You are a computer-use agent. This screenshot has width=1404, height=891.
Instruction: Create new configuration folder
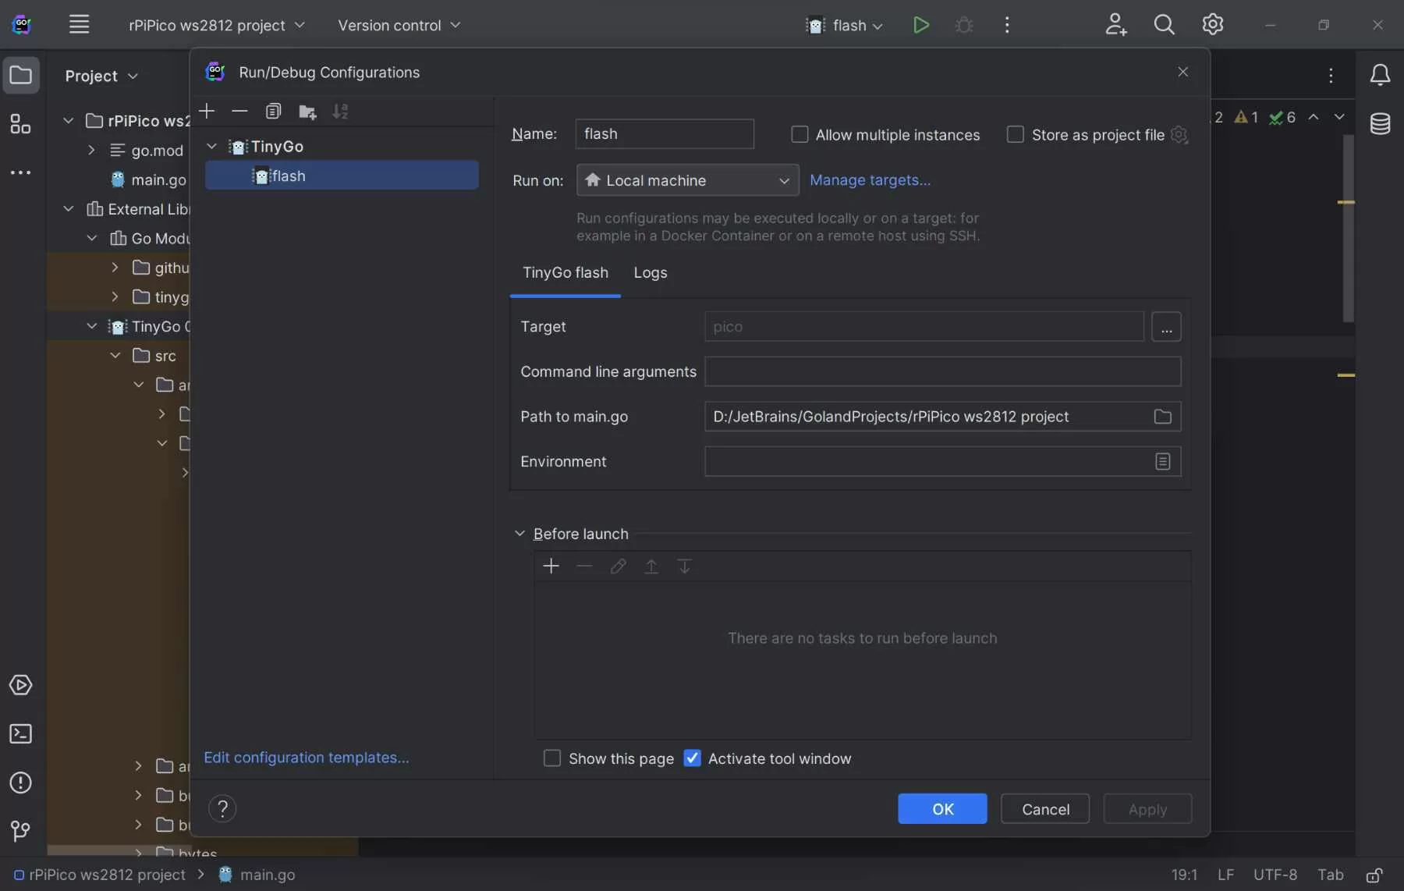[307, 112]
